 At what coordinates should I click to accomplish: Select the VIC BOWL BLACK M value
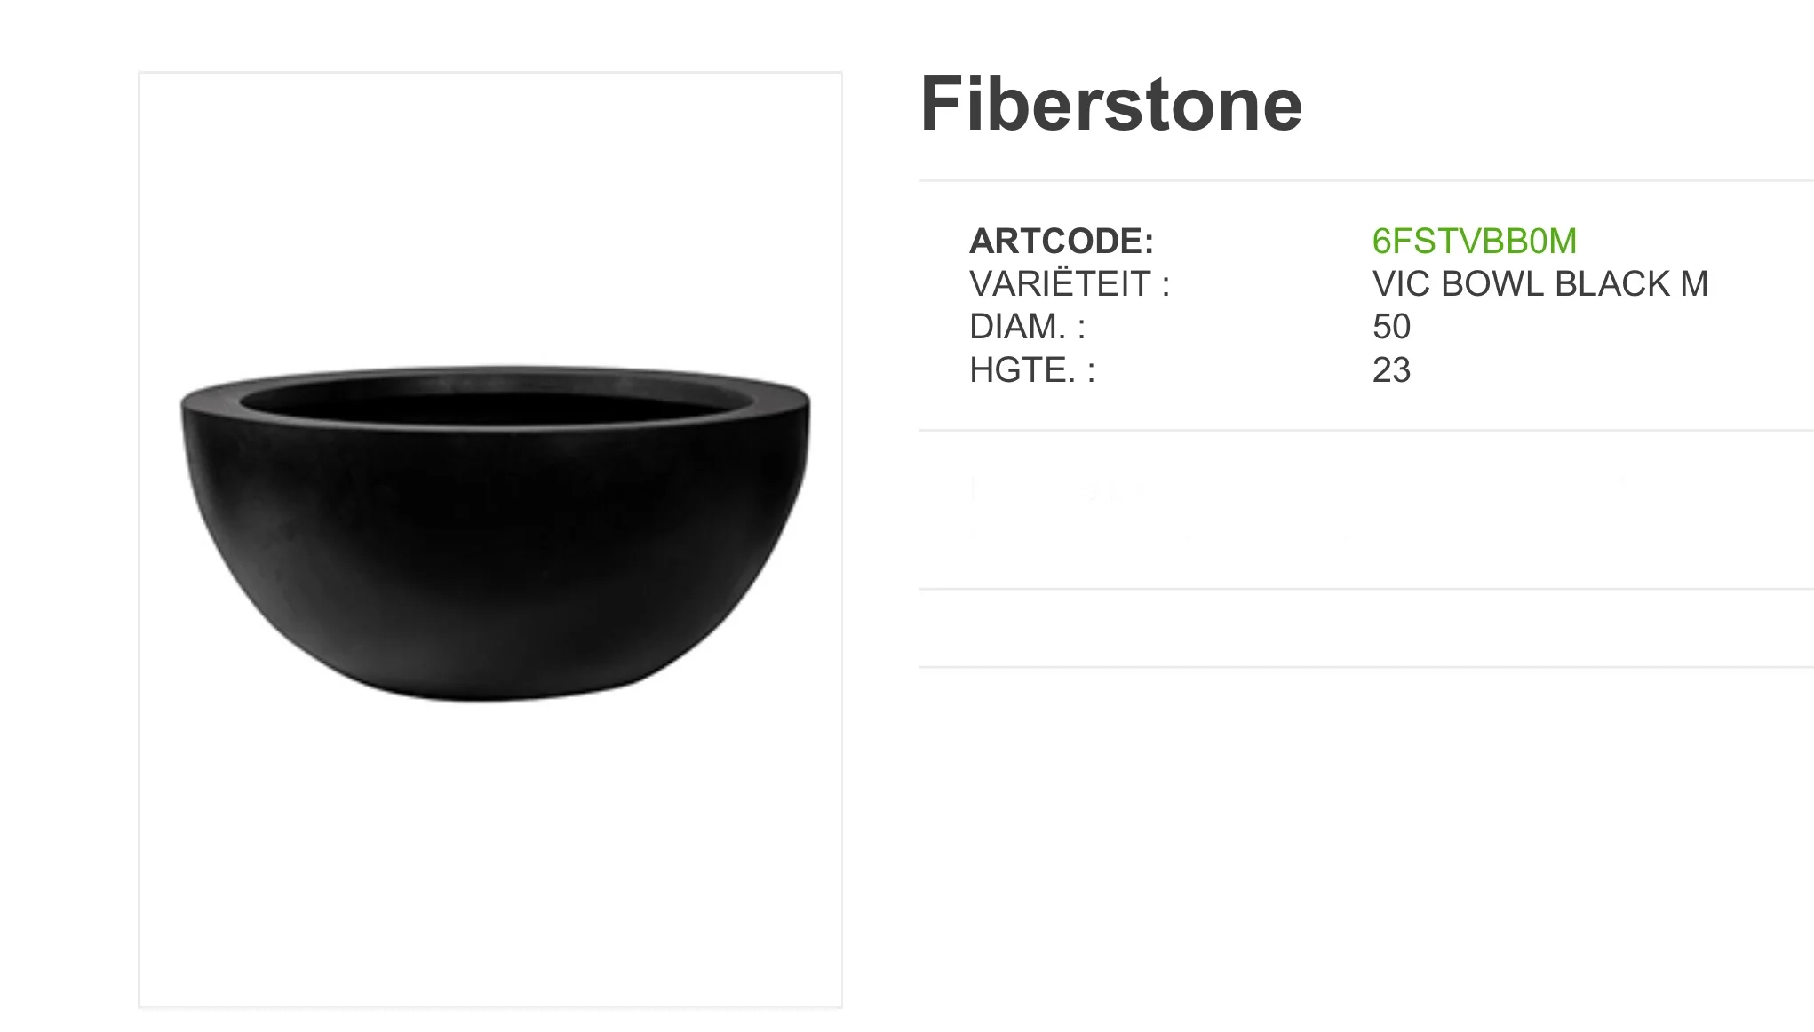click(1540, 283)
